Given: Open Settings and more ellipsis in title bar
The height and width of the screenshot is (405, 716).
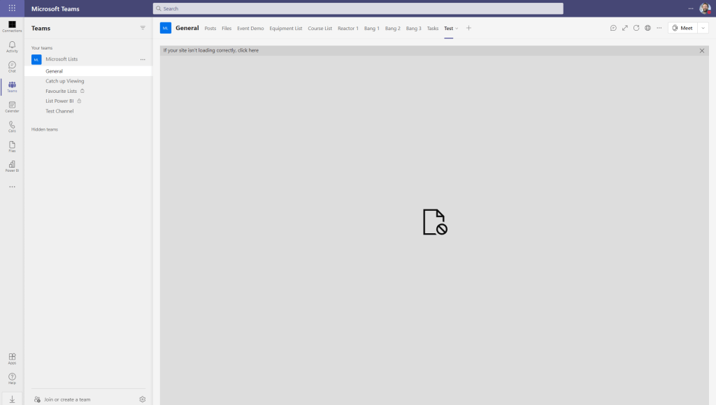Looking at the screenshot, I should pos(690,8).
